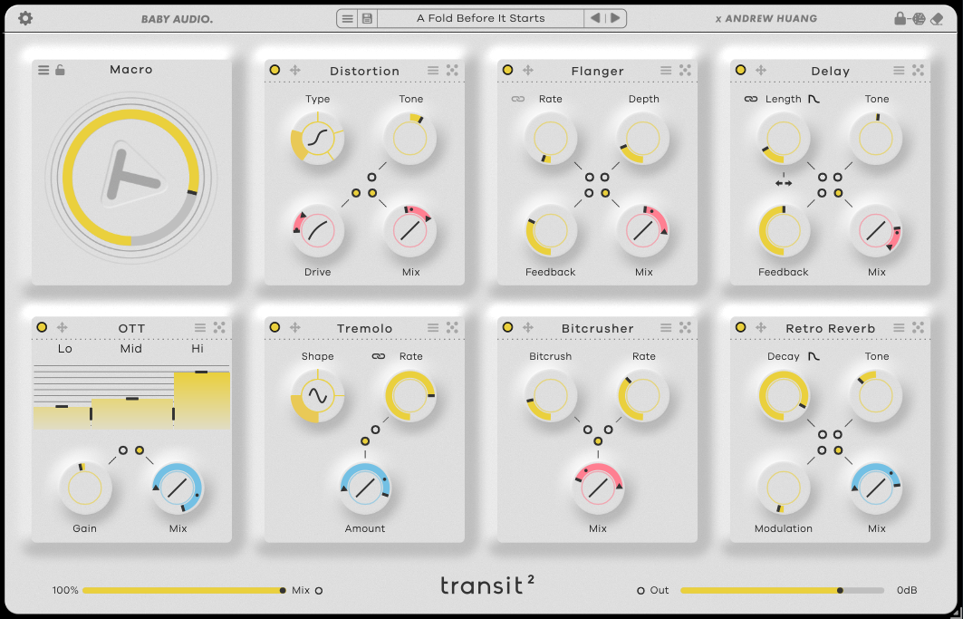
Task: Click the Delay Feedback knob
Action: [783, 230]
